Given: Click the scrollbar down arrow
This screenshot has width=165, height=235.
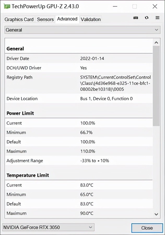Looking at the screenshot, I should [x=156, y=214].
